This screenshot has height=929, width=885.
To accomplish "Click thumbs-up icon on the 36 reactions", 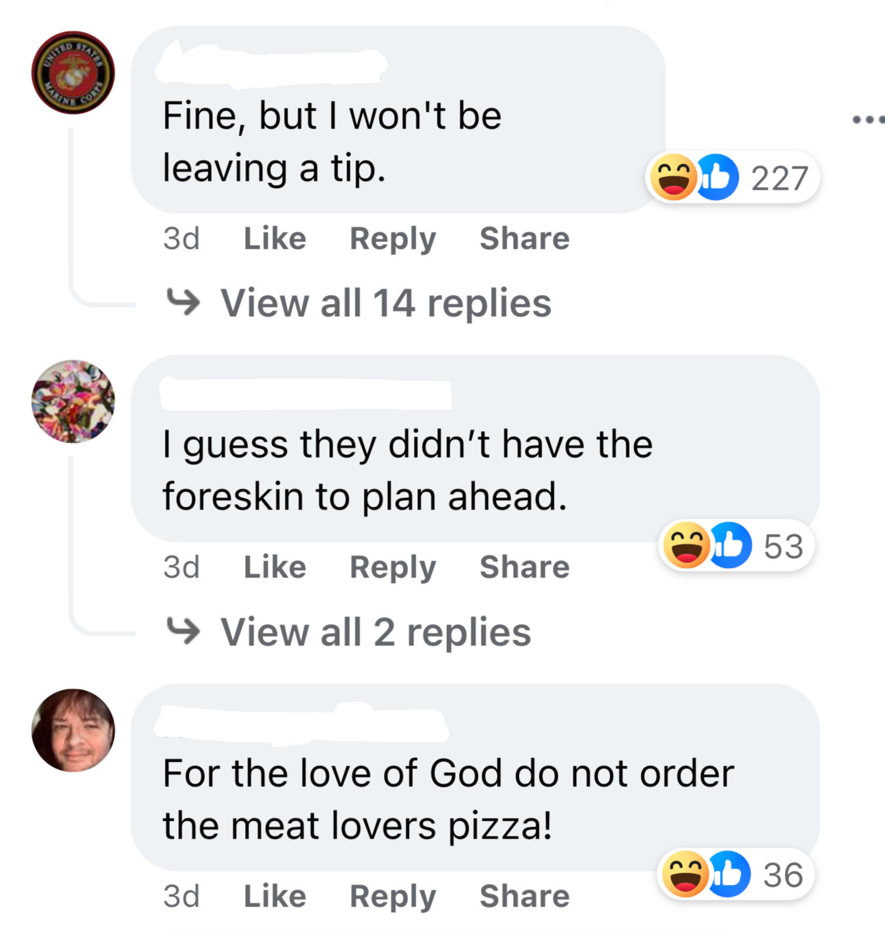I will coord(729,874).
